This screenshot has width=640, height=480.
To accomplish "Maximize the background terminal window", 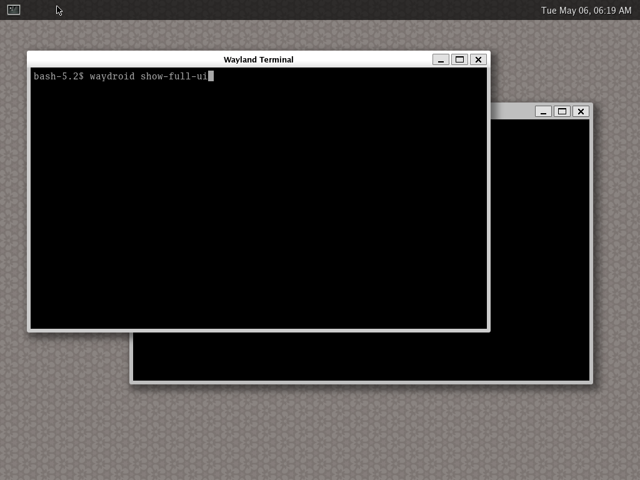I will coord(562,111).
